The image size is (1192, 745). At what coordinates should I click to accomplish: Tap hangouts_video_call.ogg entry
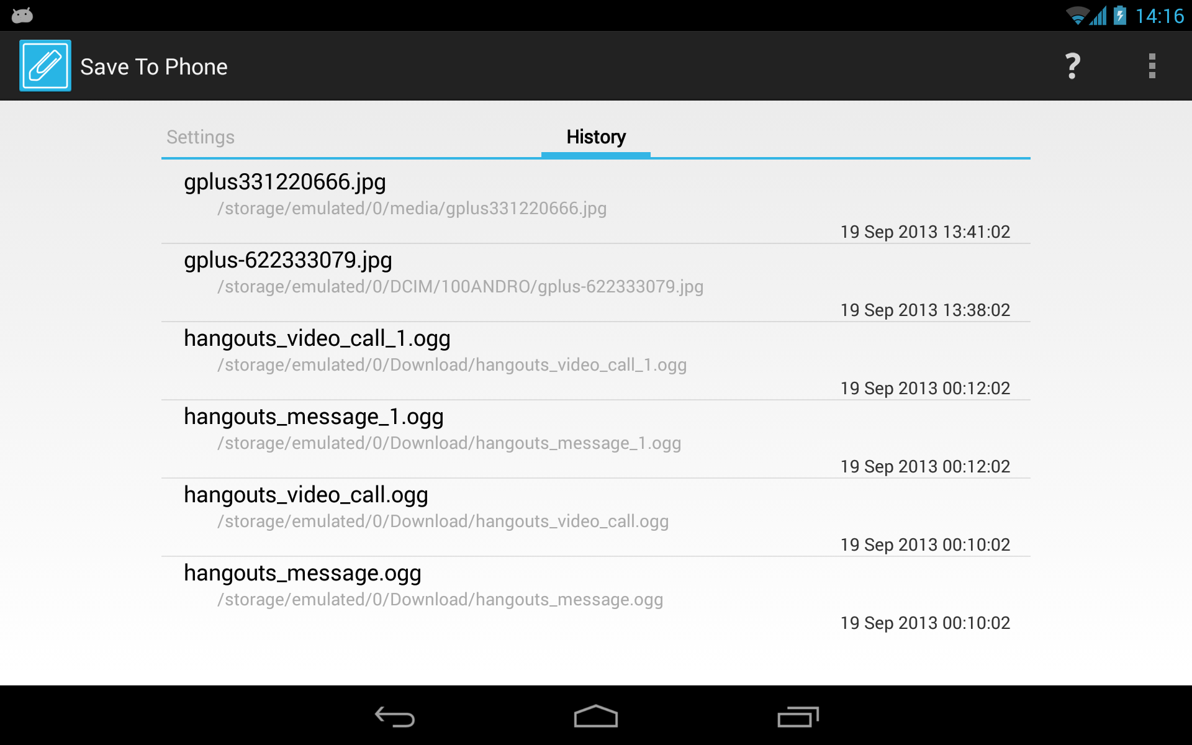[x=305, y=495]
